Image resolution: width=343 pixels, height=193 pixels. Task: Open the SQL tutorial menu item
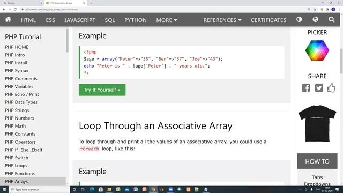(x=109, y=20)
